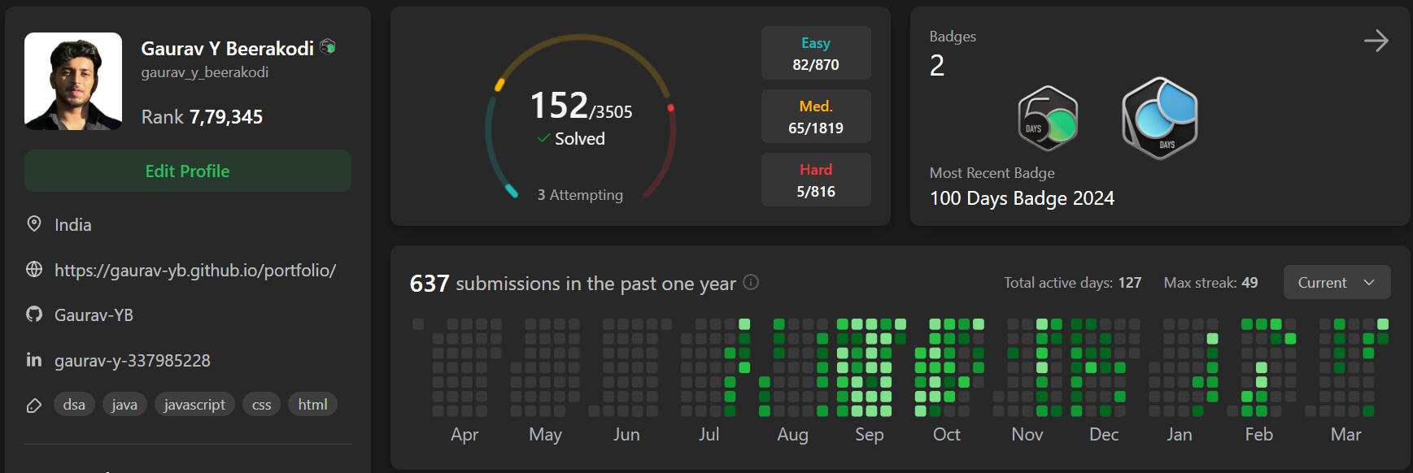Open the gaurav-y-337985228 LinkedIn link
This screenshot has width=1413, height=473.
click(133, 360)
